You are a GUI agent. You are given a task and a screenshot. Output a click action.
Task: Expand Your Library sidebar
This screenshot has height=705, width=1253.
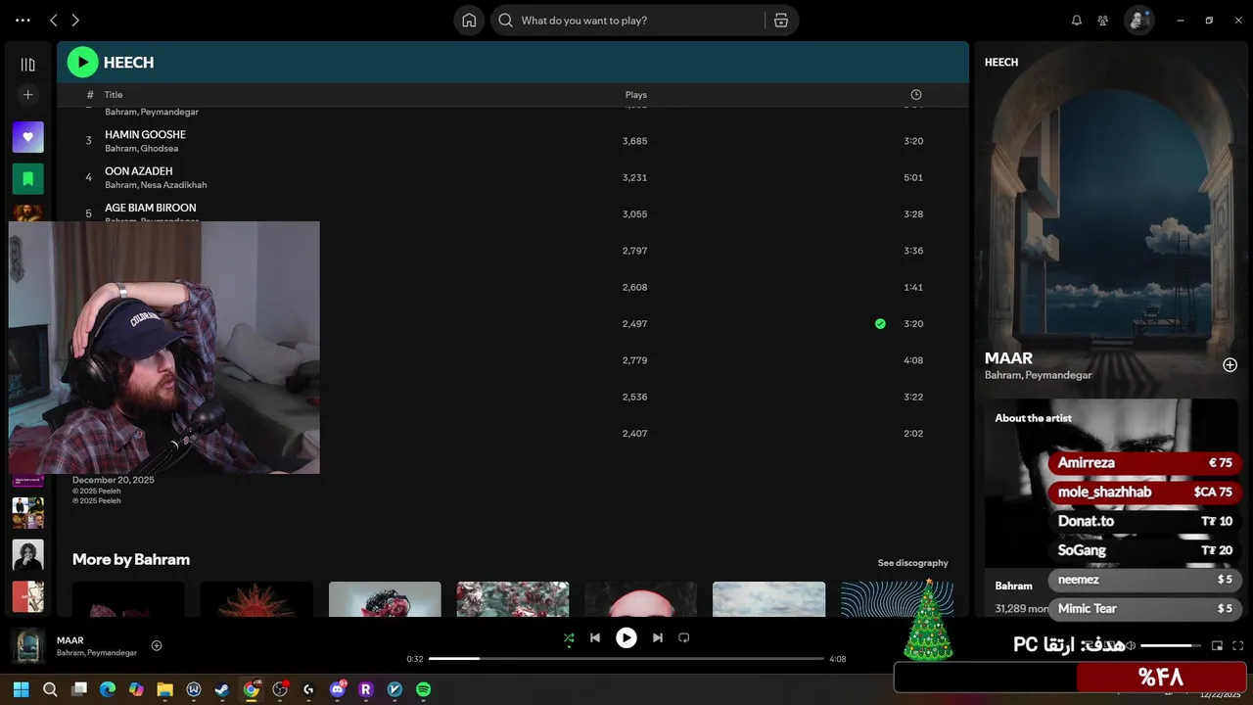coord(27,65)
